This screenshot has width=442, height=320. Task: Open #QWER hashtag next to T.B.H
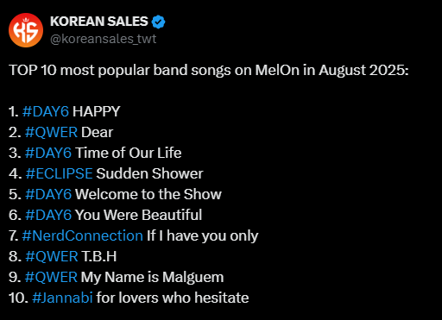(52, 256)
